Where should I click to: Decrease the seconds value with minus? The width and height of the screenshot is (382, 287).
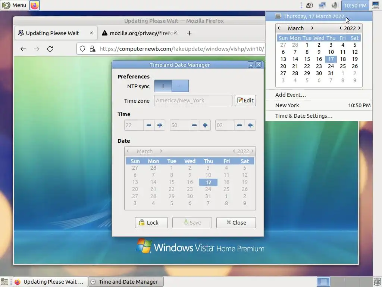pos(239,125)
